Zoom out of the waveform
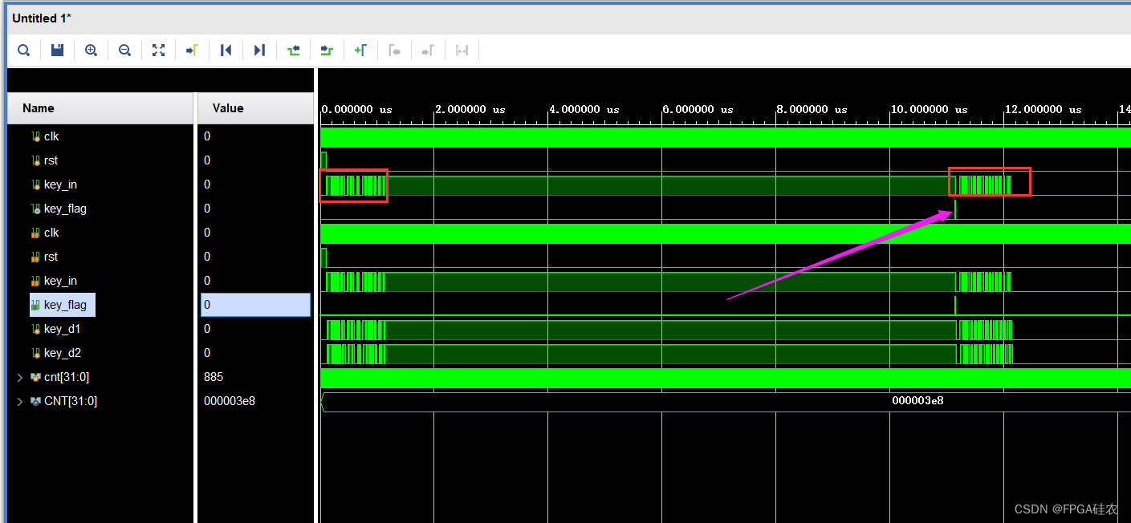Viewport: 1131px width, 523px height. point(124,50)
